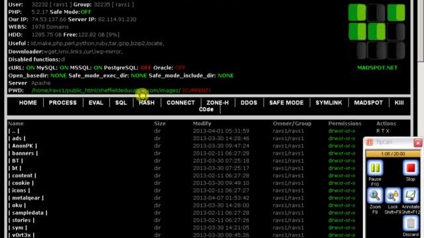
Task: Click the TipCam window title icon
Action: click(370, 142)
